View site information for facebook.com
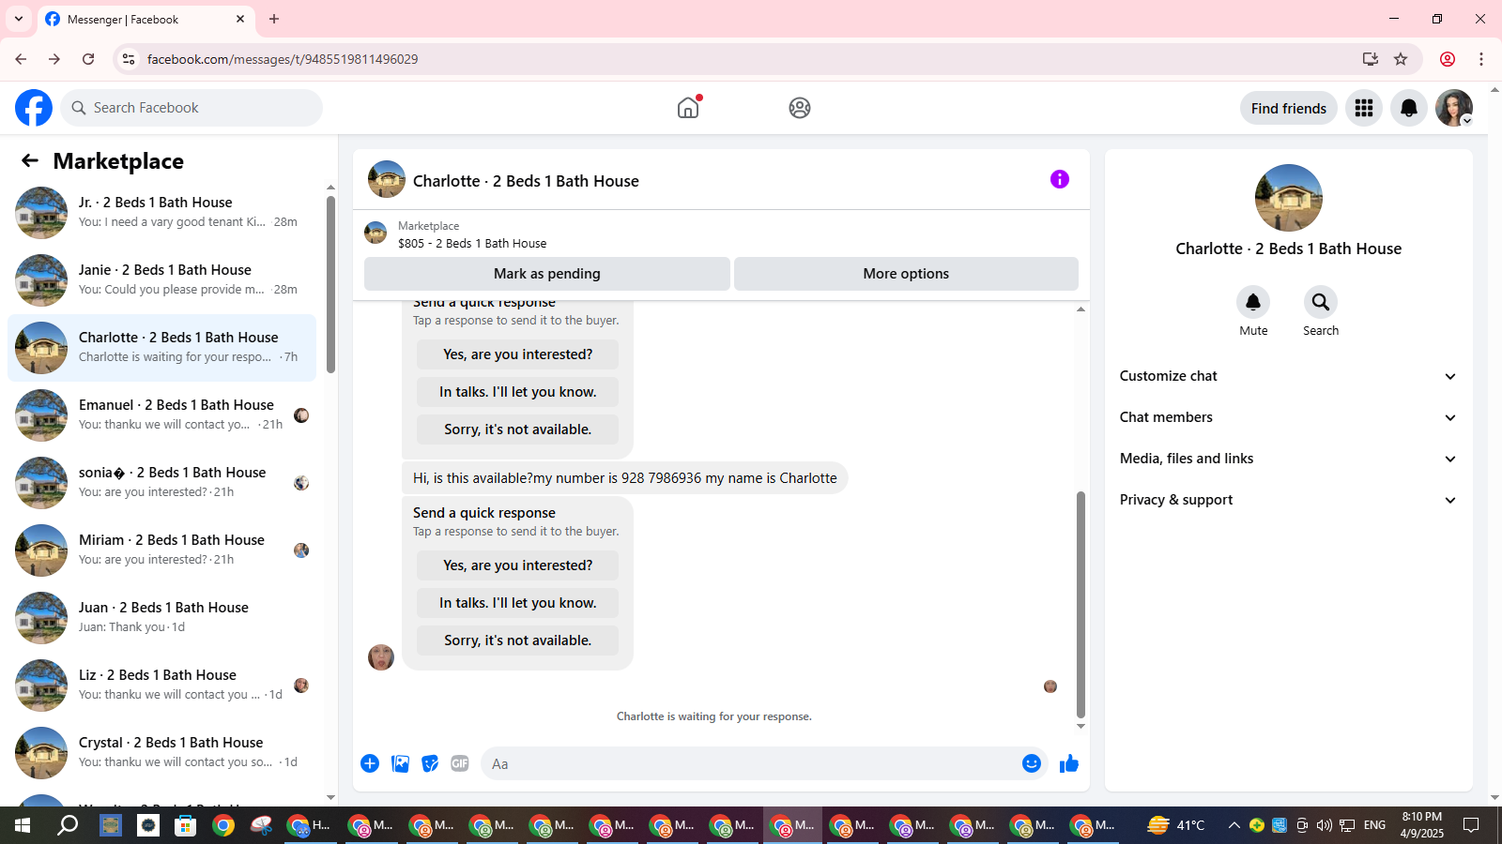The image size is (1502, 844). click(x=129, y=59)
